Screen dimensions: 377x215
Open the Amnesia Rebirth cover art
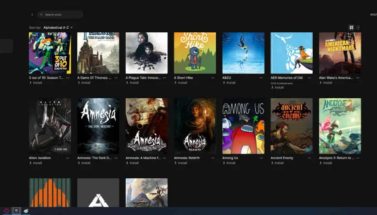[195, 126]
